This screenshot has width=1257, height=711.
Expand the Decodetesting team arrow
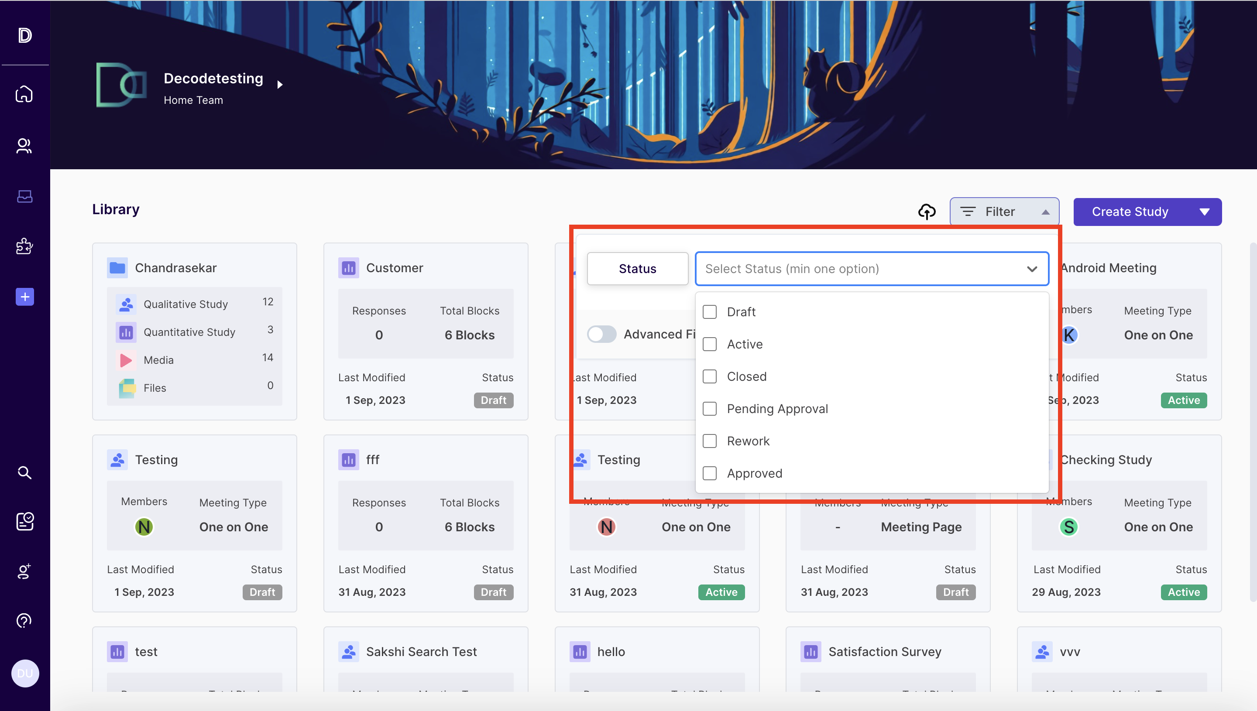click(x=280, y=85)
